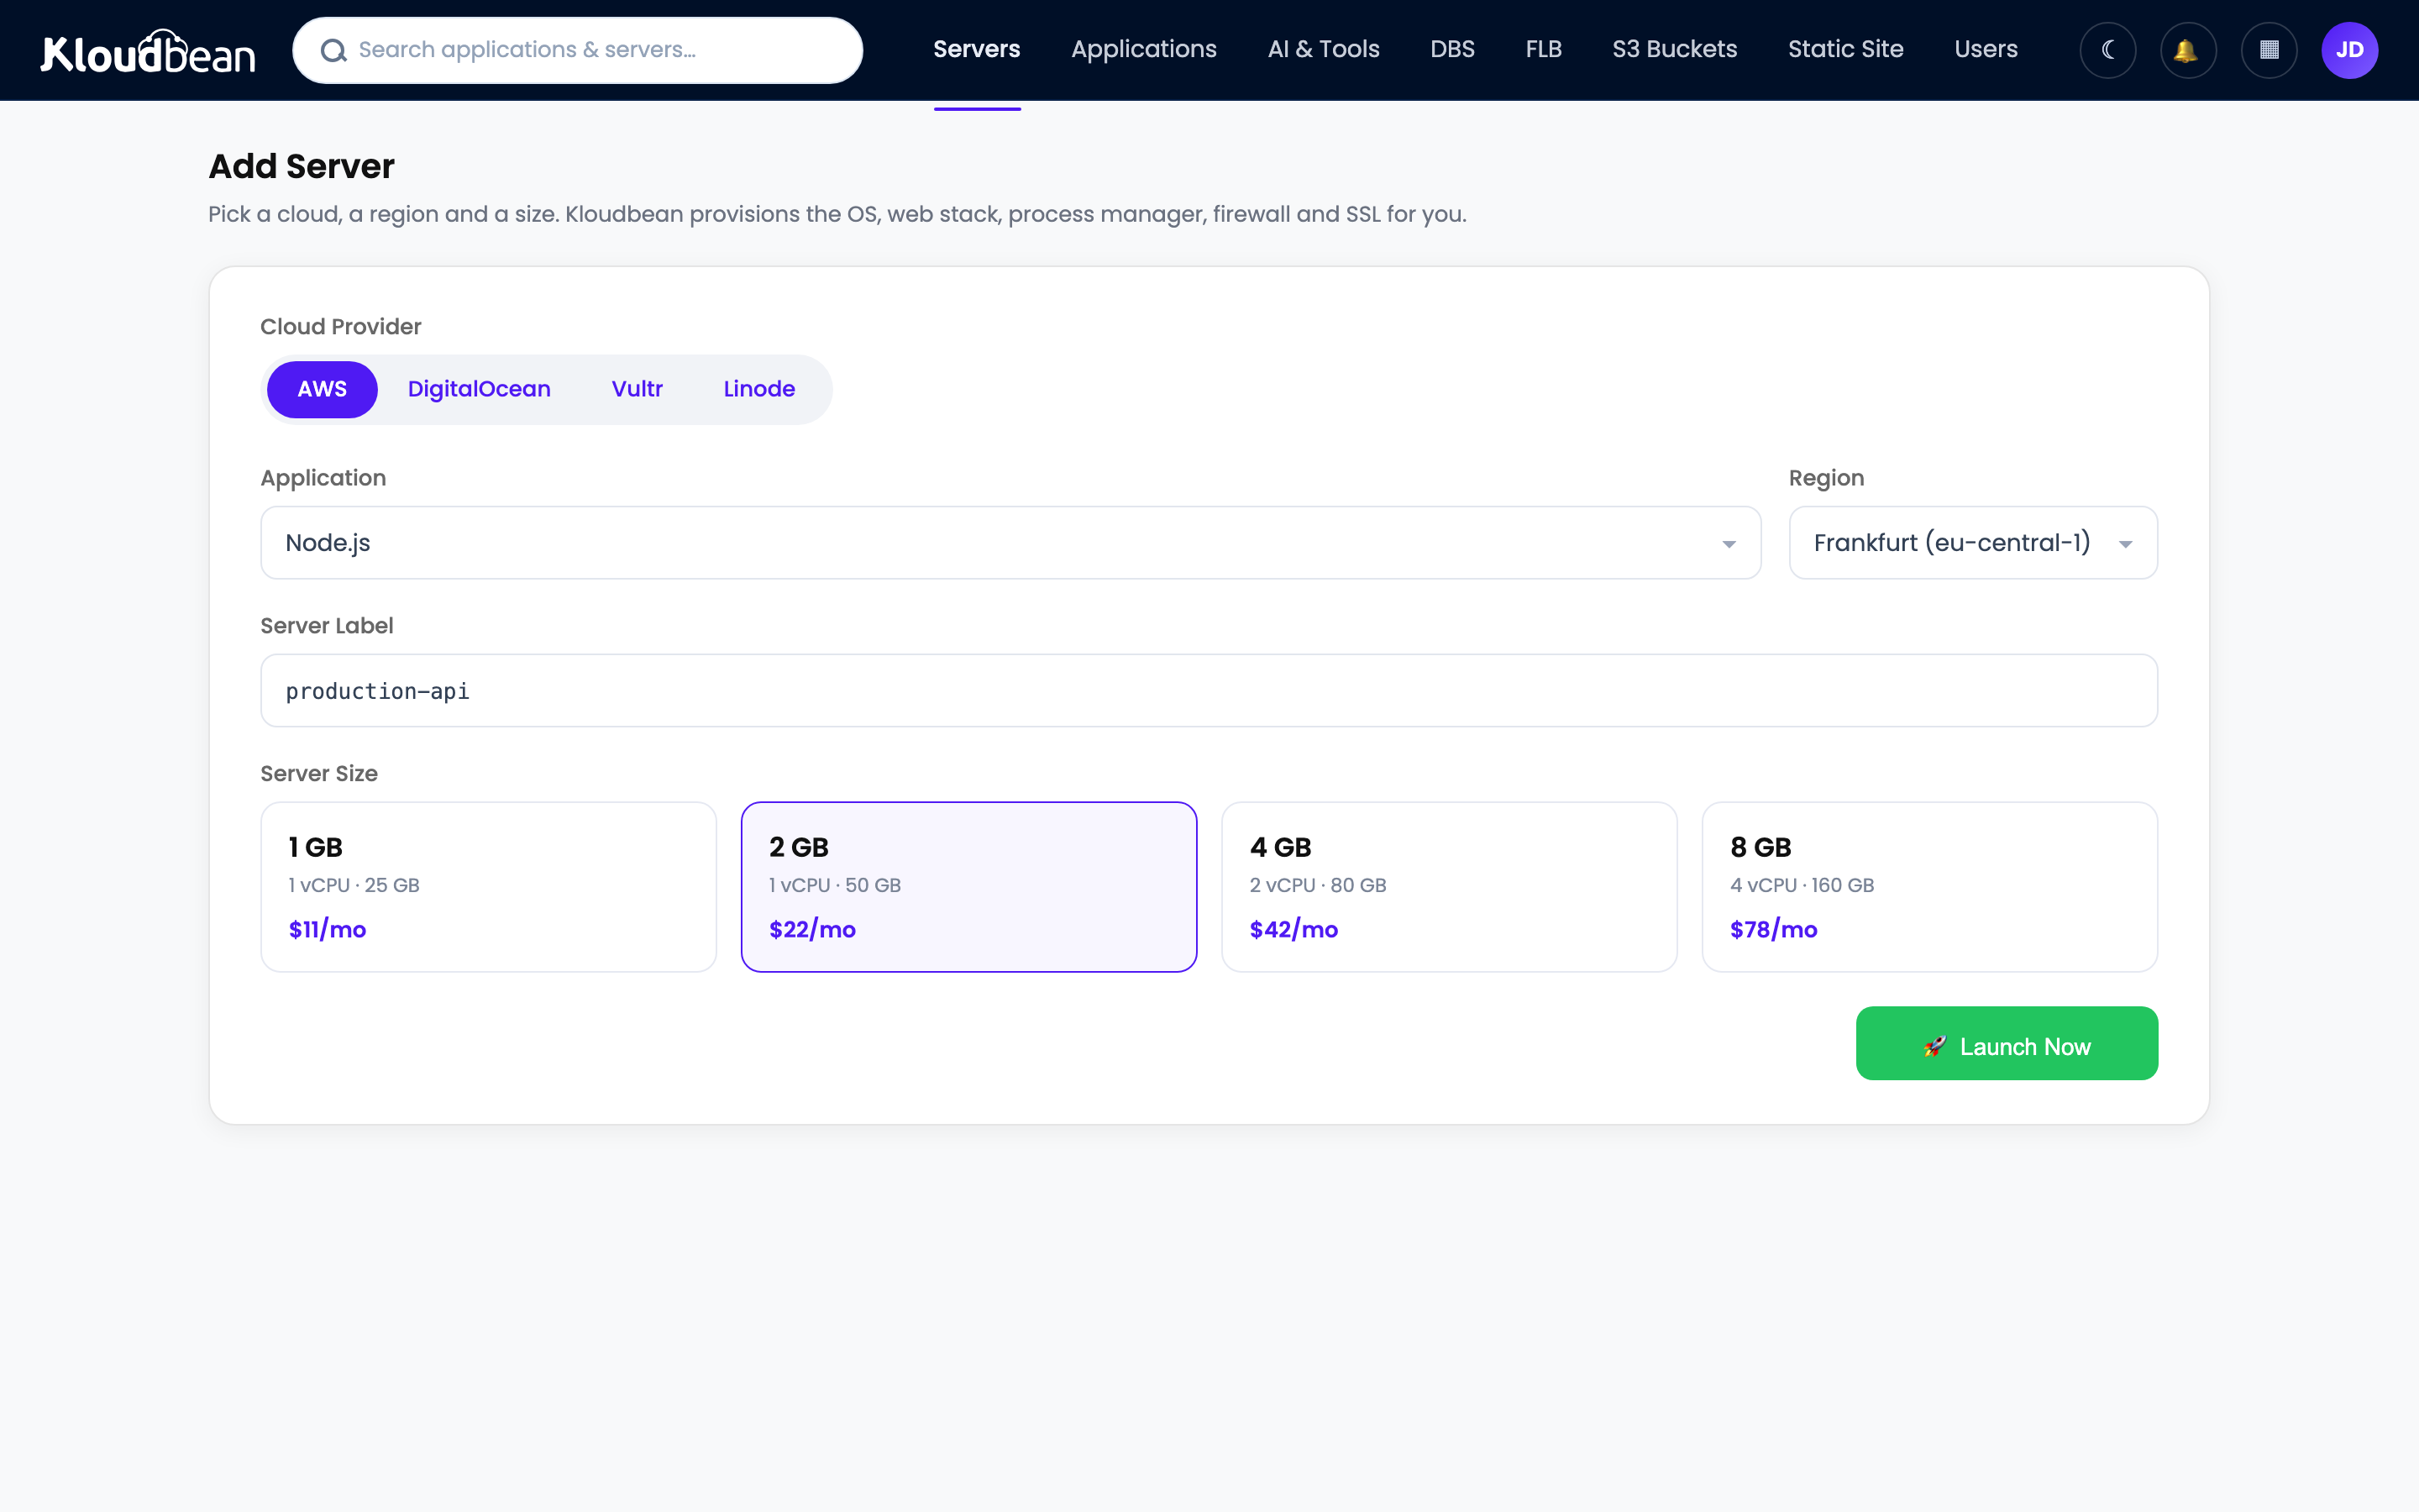Click the Server Size label
The height and width of the screenshot is (1512, 2419).
pos(319,773)
